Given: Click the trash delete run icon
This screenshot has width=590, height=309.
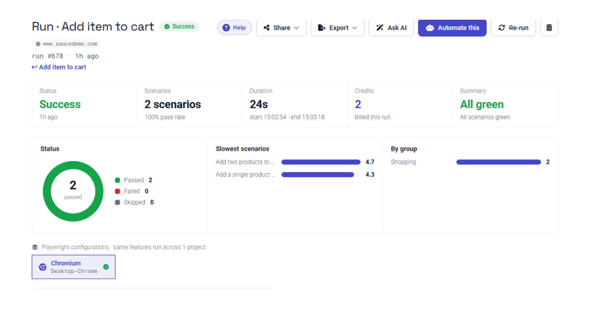Looking at the screenshot, I should [549, 28].
